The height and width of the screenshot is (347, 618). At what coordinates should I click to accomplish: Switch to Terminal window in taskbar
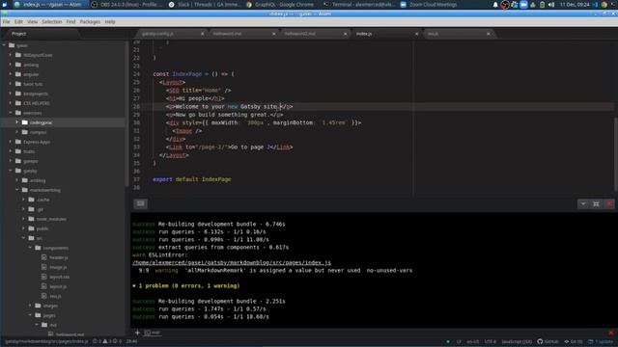[x=358, y=5]
